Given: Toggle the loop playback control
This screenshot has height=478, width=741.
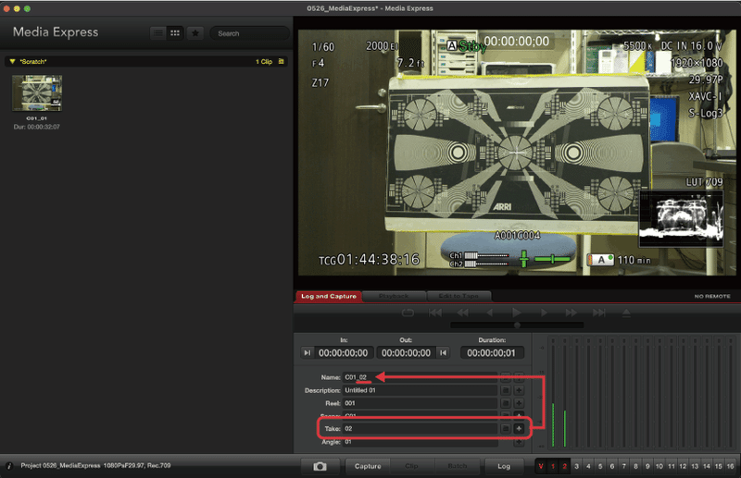Looking at the screenshot, I should tap(408, 313).
